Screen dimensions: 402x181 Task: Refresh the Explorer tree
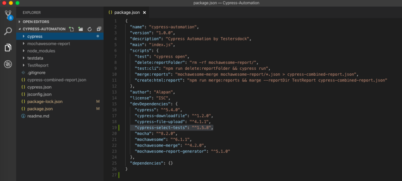[90, 29]
